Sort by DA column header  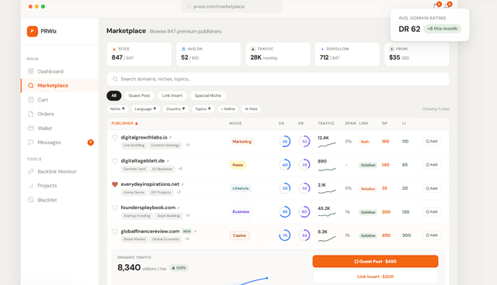tap(281, 123)
